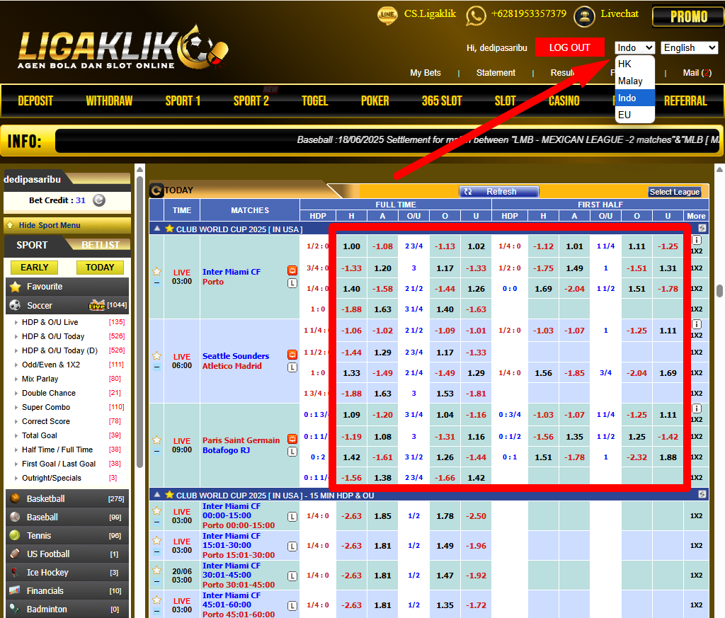
Task: Click the Tennis ball sport icon
Action: (x=16, y=535)
